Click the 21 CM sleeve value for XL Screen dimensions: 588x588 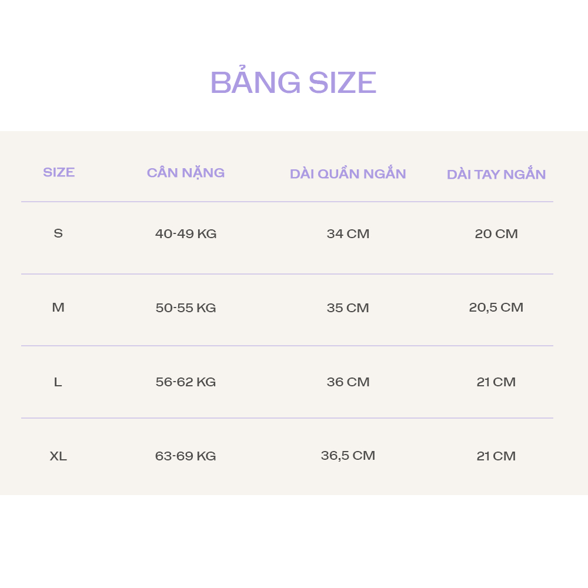496,456
